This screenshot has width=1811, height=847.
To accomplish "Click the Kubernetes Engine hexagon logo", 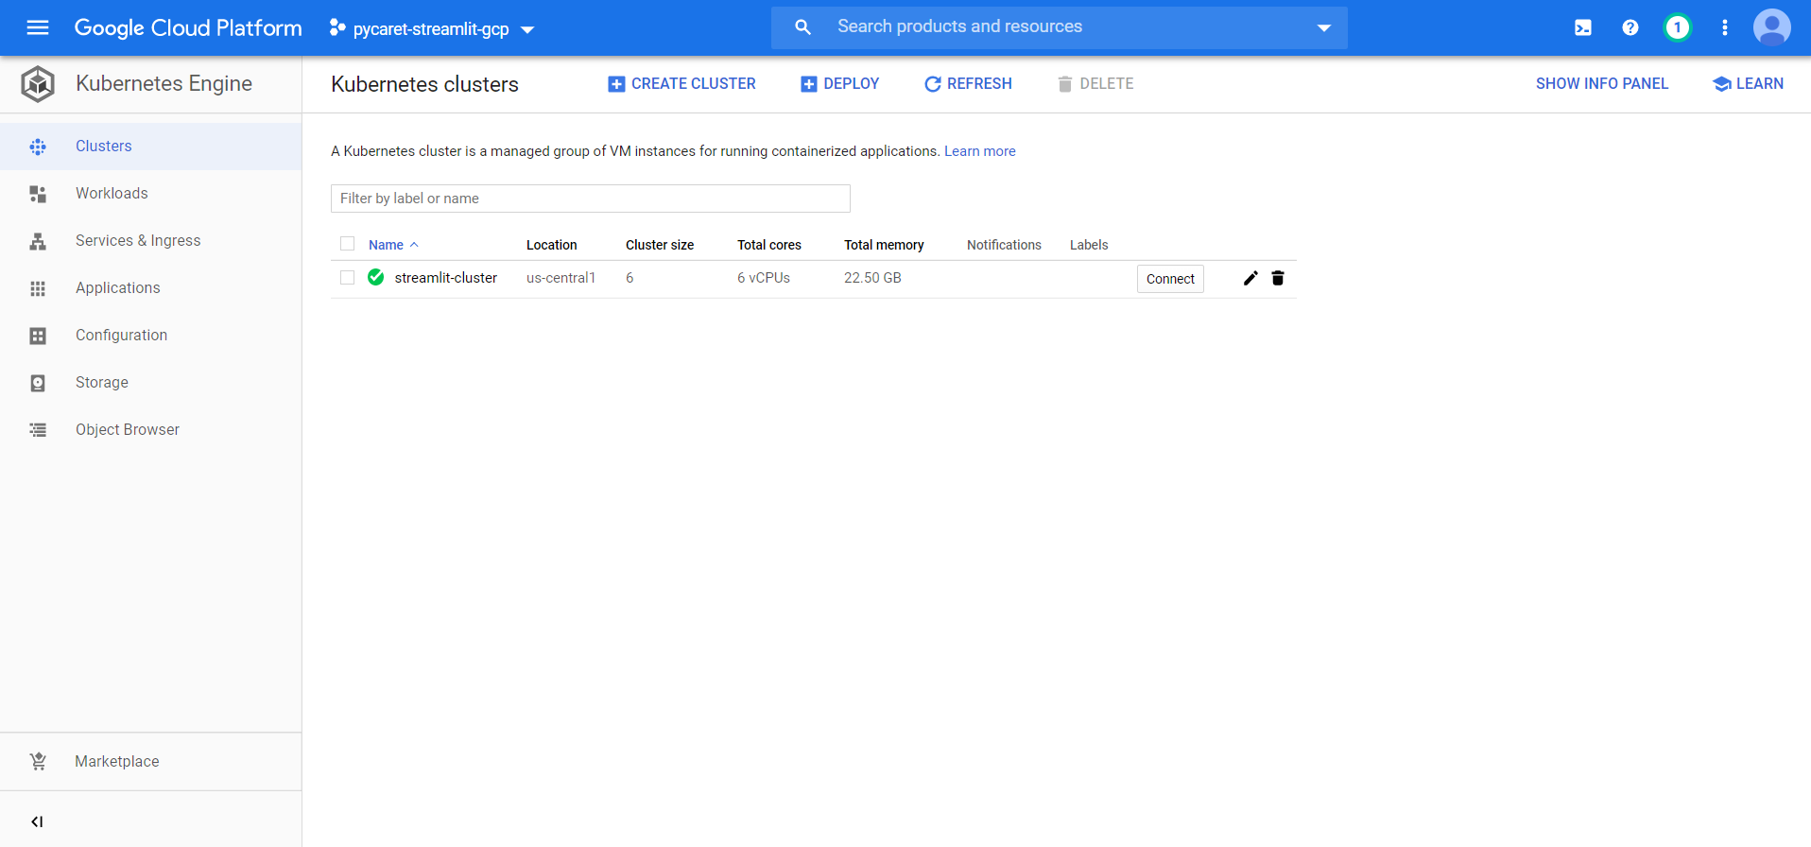I will pos(38,84).
